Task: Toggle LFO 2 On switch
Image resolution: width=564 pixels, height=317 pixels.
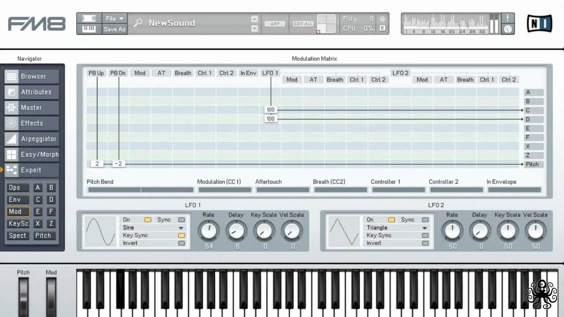Action: coord(391,220)
